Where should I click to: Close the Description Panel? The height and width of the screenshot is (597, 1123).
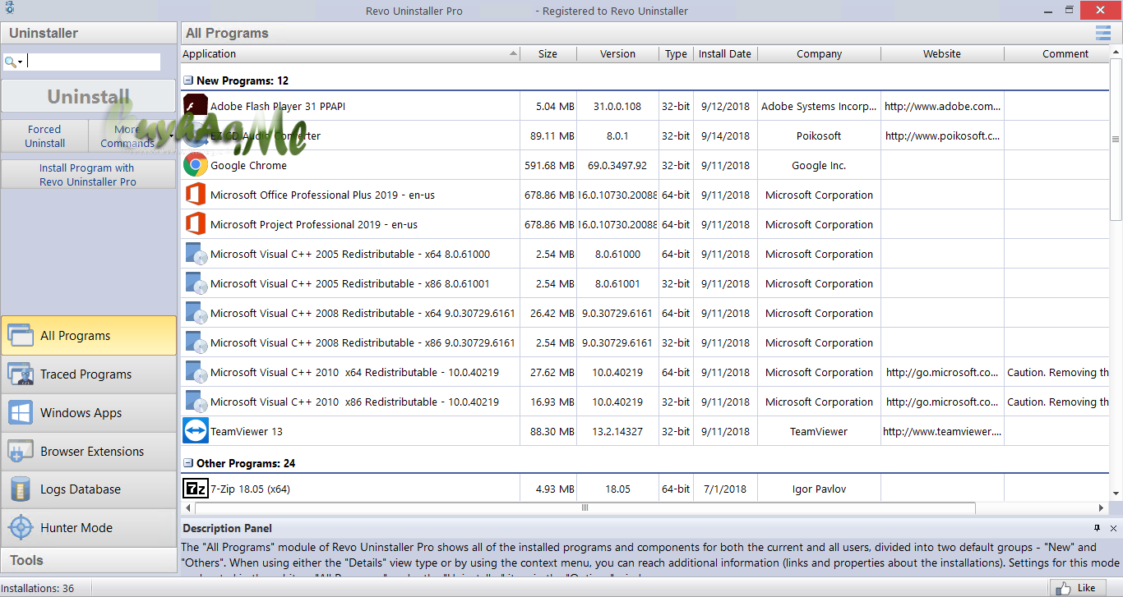click(1113, 528)
